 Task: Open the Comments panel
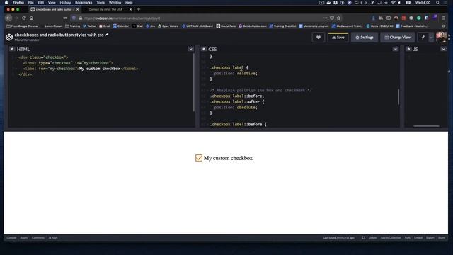(38, 238)
